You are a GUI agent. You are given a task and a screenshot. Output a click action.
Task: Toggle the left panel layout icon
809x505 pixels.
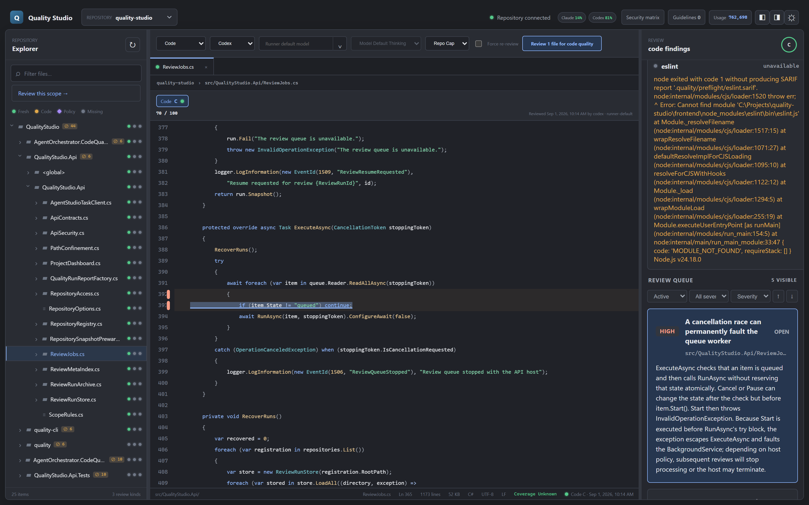(762, 17)
